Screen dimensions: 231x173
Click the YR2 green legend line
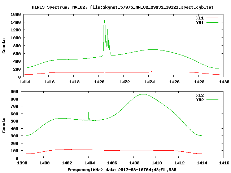[212, 100]
